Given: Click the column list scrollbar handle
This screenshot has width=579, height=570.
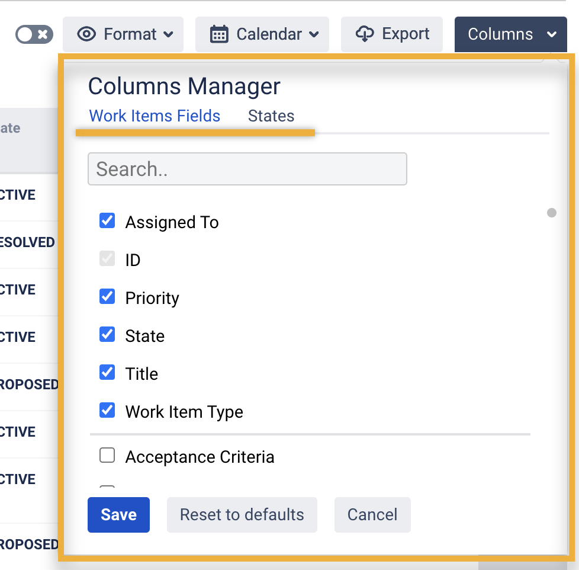Looking at the screenshot, I should [x=552, y=213].
